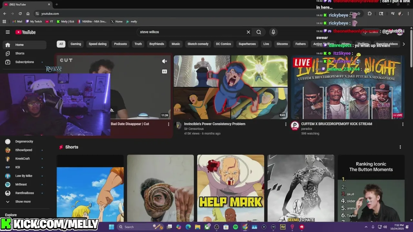The height and width of the screenshot is (232, 413).
Task: Open Sir Censorious channel avatar
Action: click(x=178, y=126)
